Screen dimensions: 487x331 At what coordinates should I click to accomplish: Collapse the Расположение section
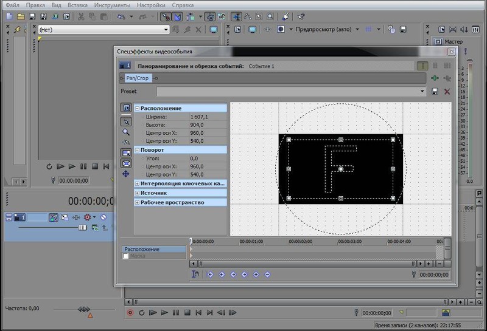pyautogui.click(x=137, y=109)
